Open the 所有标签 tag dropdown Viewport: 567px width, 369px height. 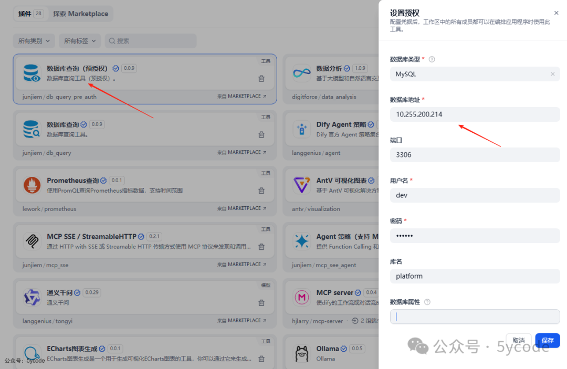tap(80, 41)
